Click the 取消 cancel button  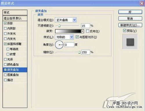(130, 18)
